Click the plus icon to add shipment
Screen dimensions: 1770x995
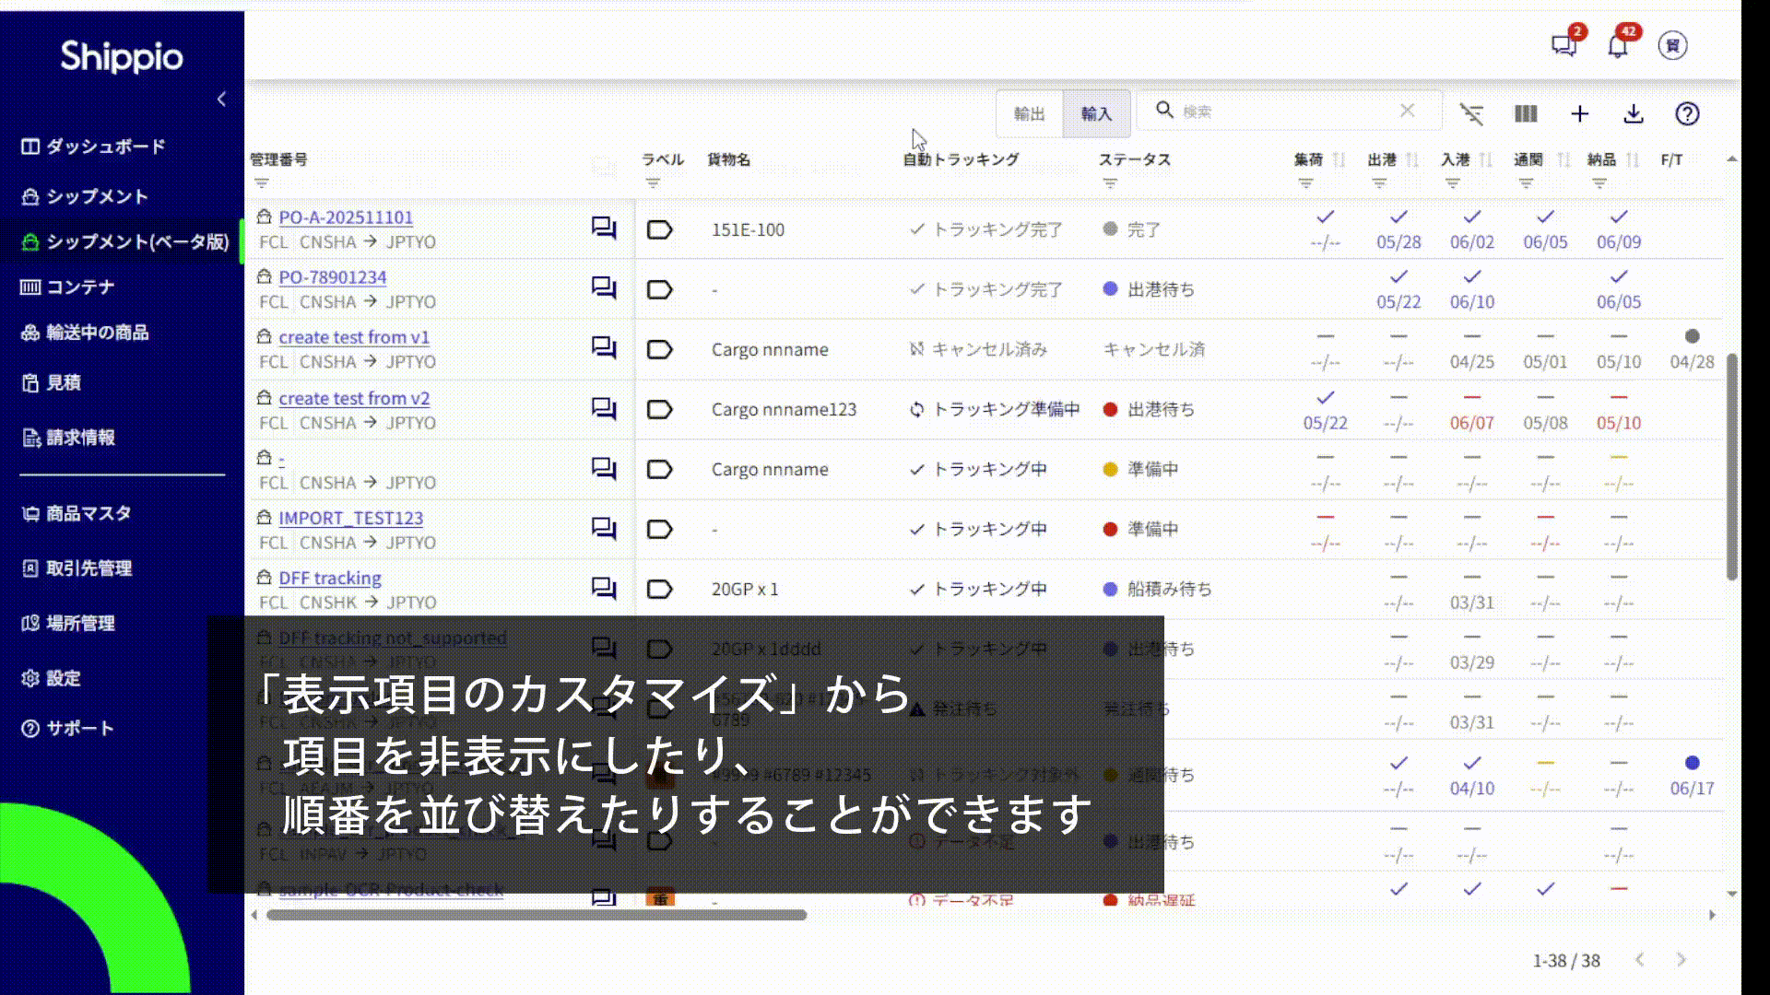tap(1579, 113)
